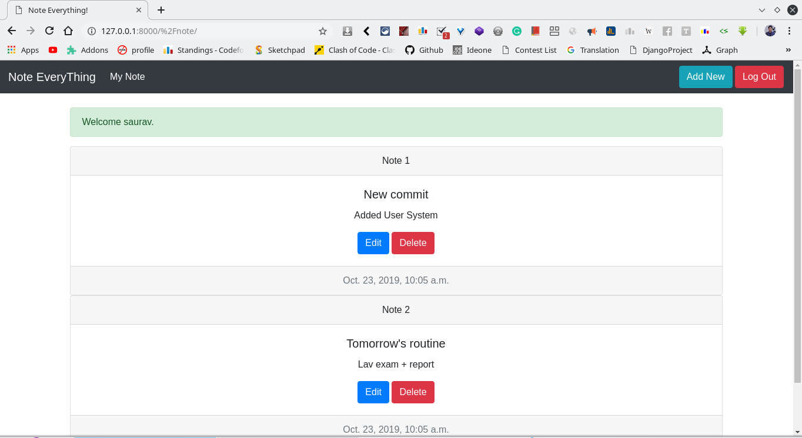Edit the Tomorrow's routine note
Screen dimensions: 802x438
click(x=373, y=392)
